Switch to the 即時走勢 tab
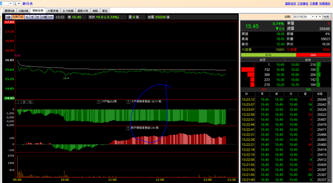This screenshot has width=333, height=183. (x=38, y=11)
